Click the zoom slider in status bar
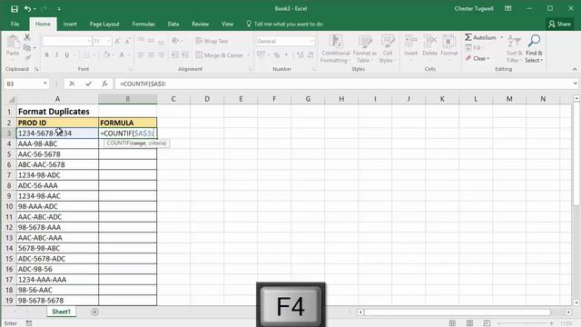This screenshot has height=327, width=581. point(525,323)
